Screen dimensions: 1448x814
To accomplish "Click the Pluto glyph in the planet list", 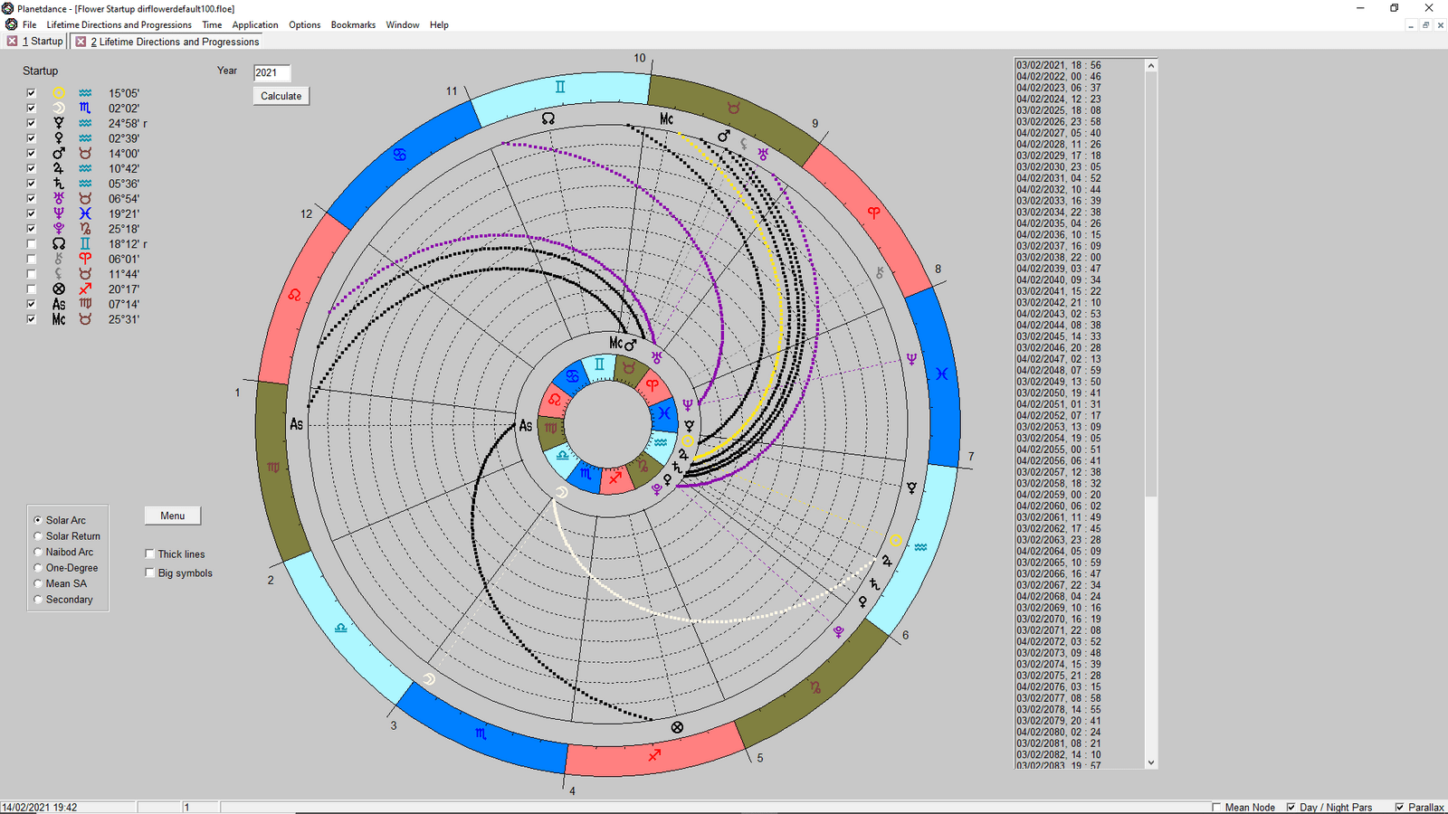I will 58,228.
